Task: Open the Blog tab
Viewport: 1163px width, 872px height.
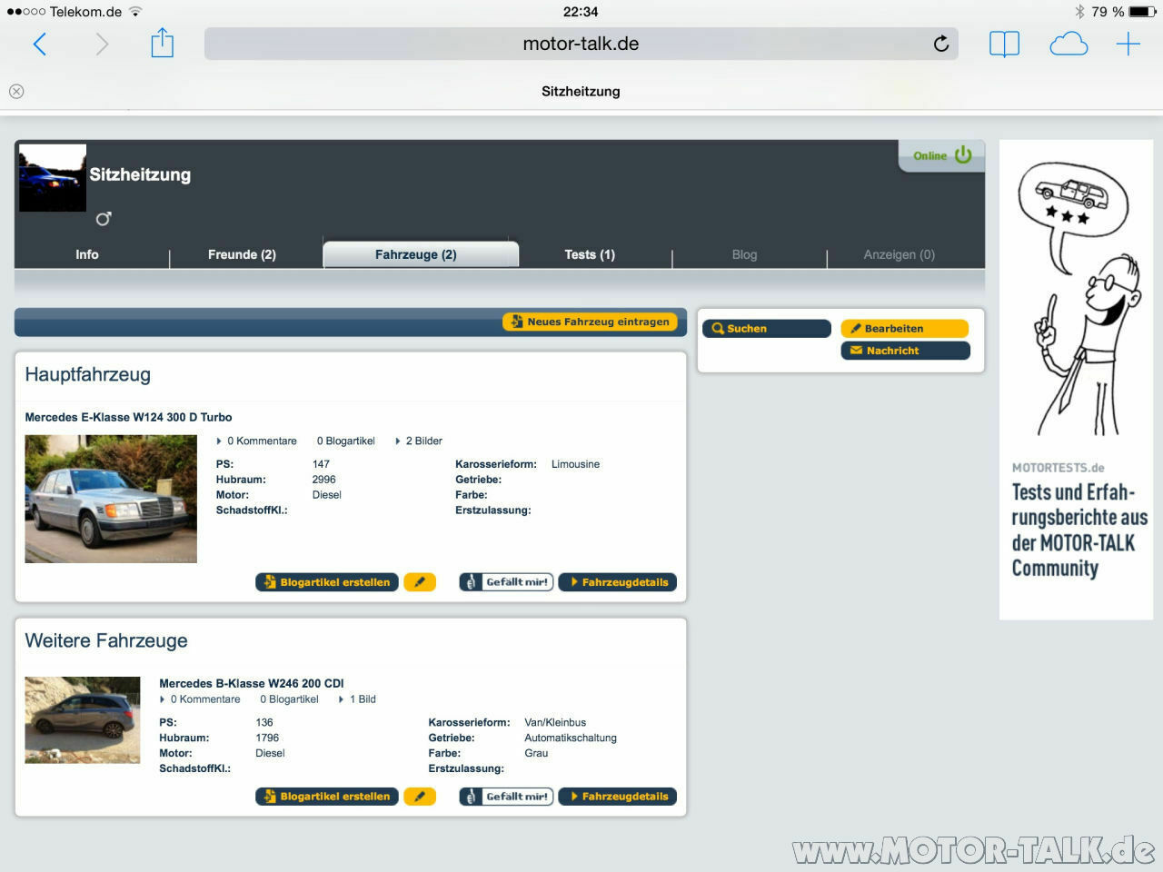Action: tap(744, 254)
